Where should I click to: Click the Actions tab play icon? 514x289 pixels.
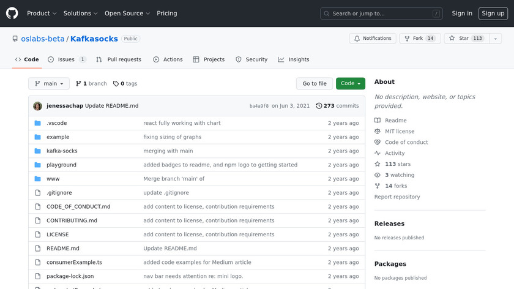pos(156,59)
